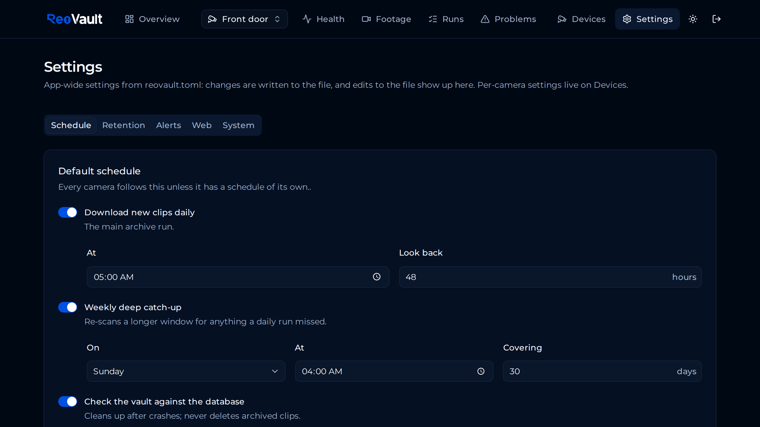The image size is (760, 427).
Task: Click the ReoVault logo
Action: (75, 19)
